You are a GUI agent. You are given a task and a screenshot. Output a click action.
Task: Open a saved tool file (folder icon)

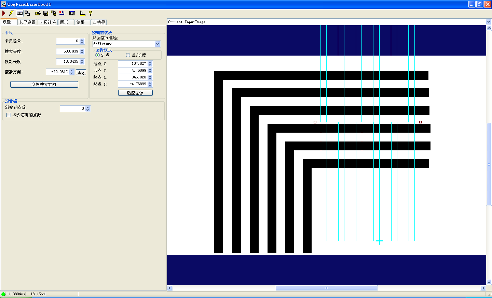click(38, 13)
